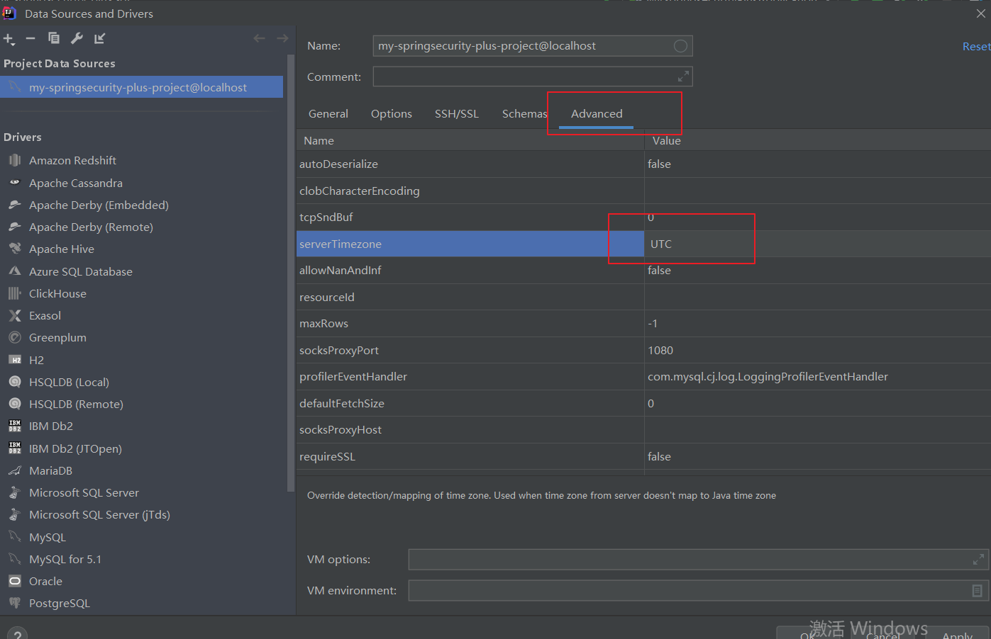Select the MySQL driver

pos(48,537)
